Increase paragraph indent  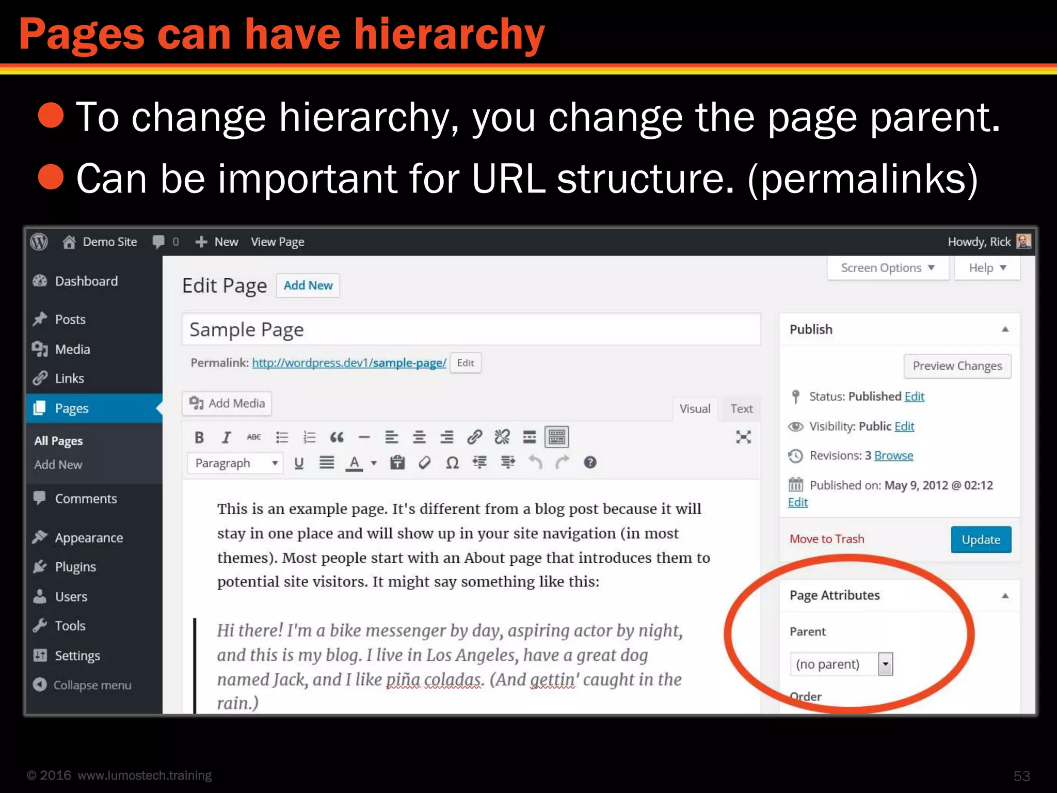(x=508, y=463)
